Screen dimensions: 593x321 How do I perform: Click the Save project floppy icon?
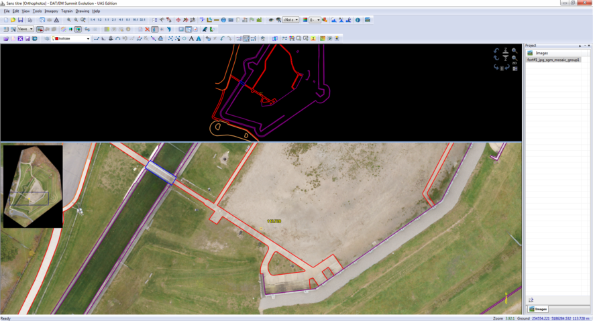(20, 20)
